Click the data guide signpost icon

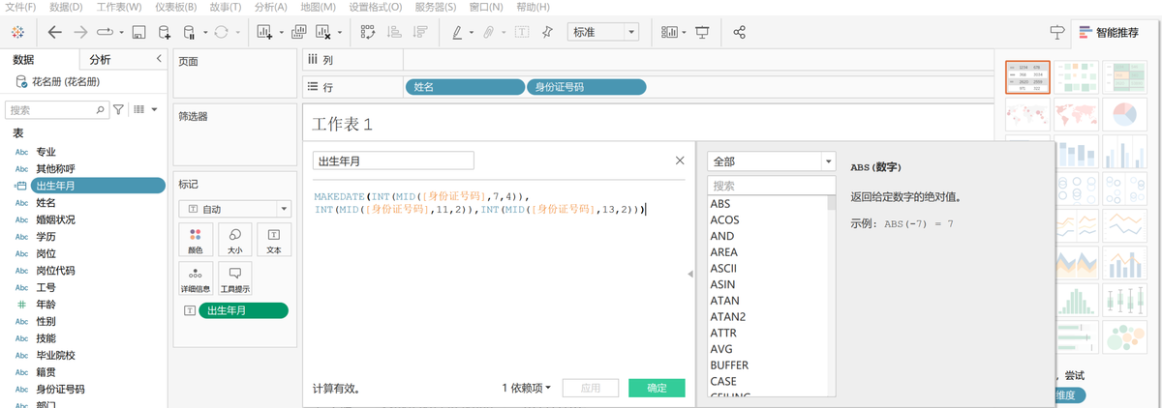[1057, 32]
